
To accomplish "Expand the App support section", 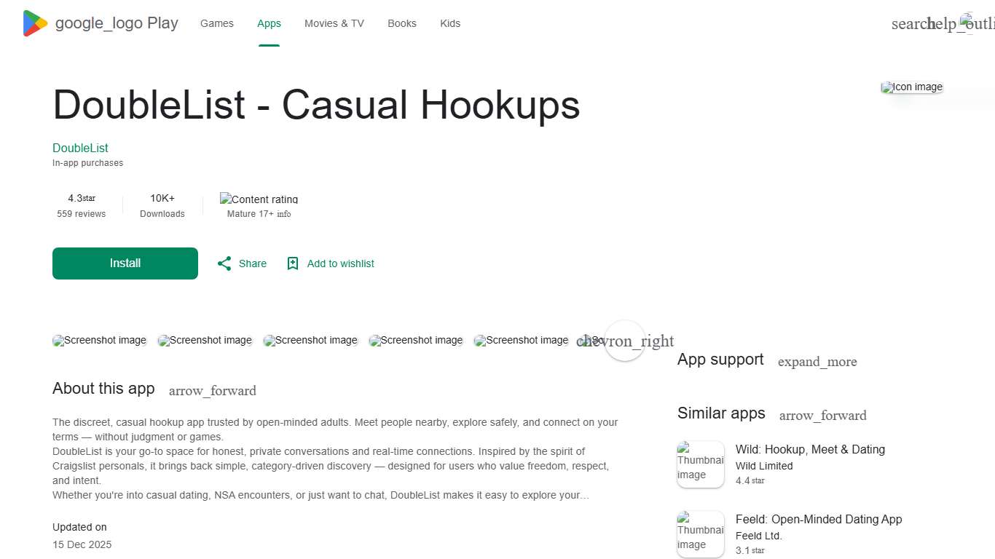I will 817,362.
